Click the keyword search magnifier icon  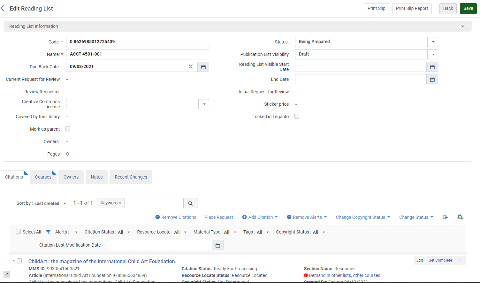point(191,203)
